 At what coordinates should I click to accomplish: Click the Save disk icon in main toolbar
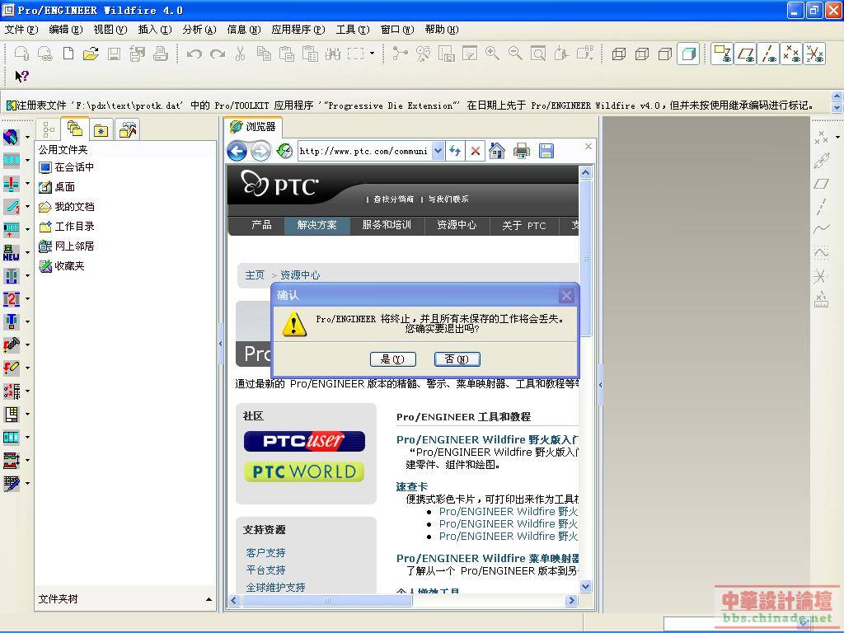tap(114, 54)
